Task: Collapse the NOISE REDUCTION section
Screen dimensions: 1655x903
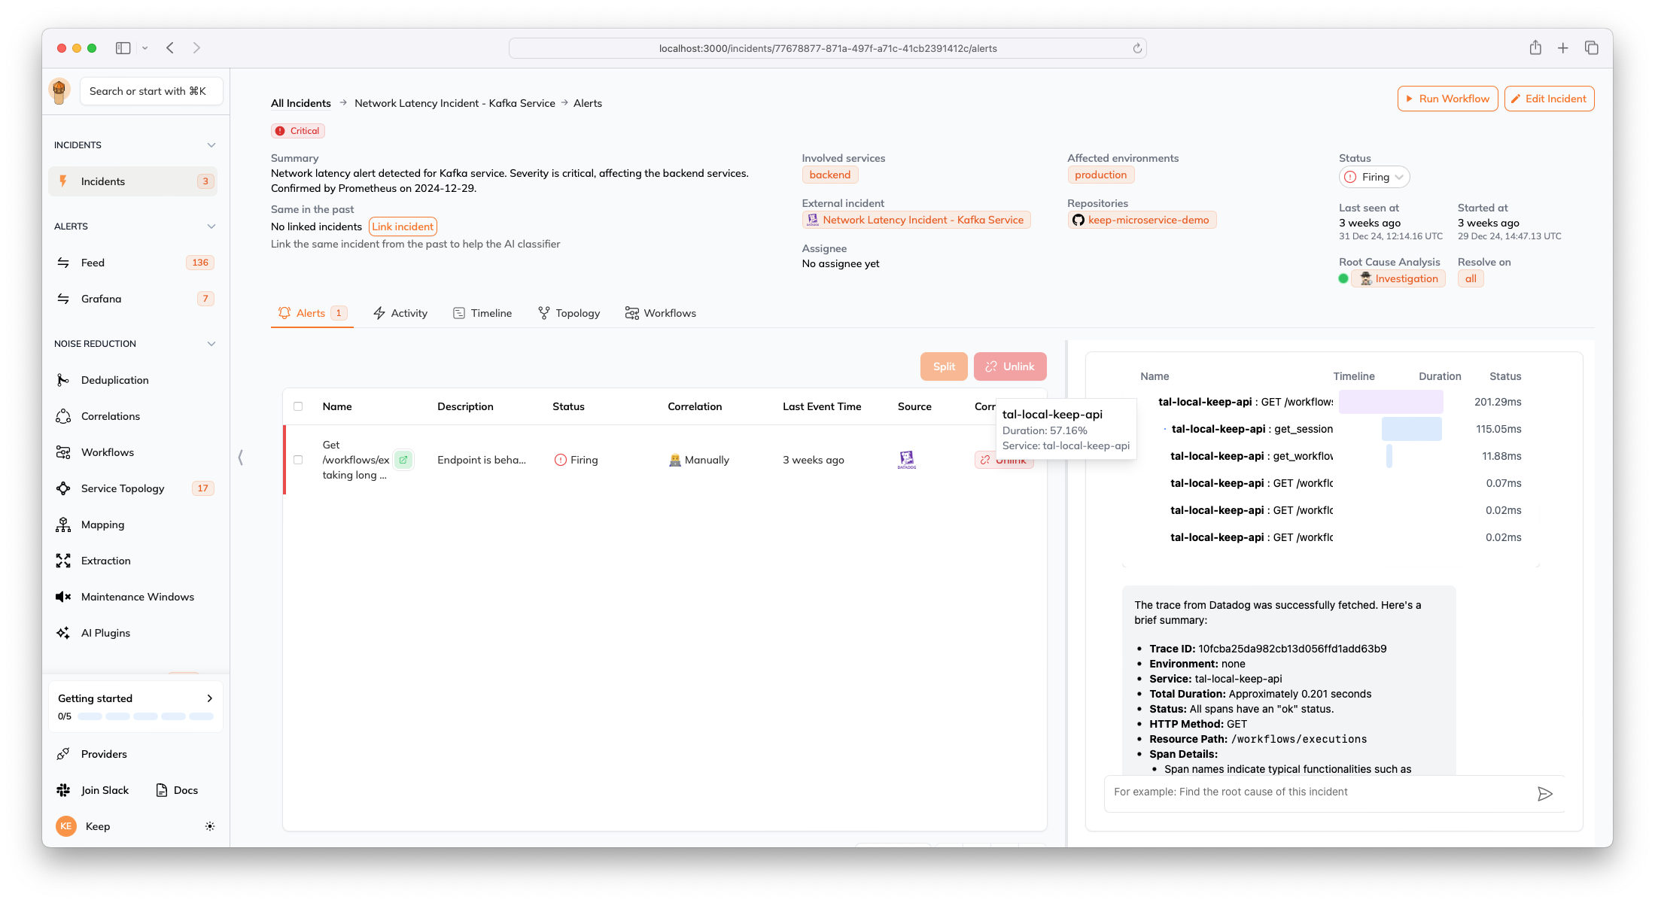Action: [x=211, y=344]
